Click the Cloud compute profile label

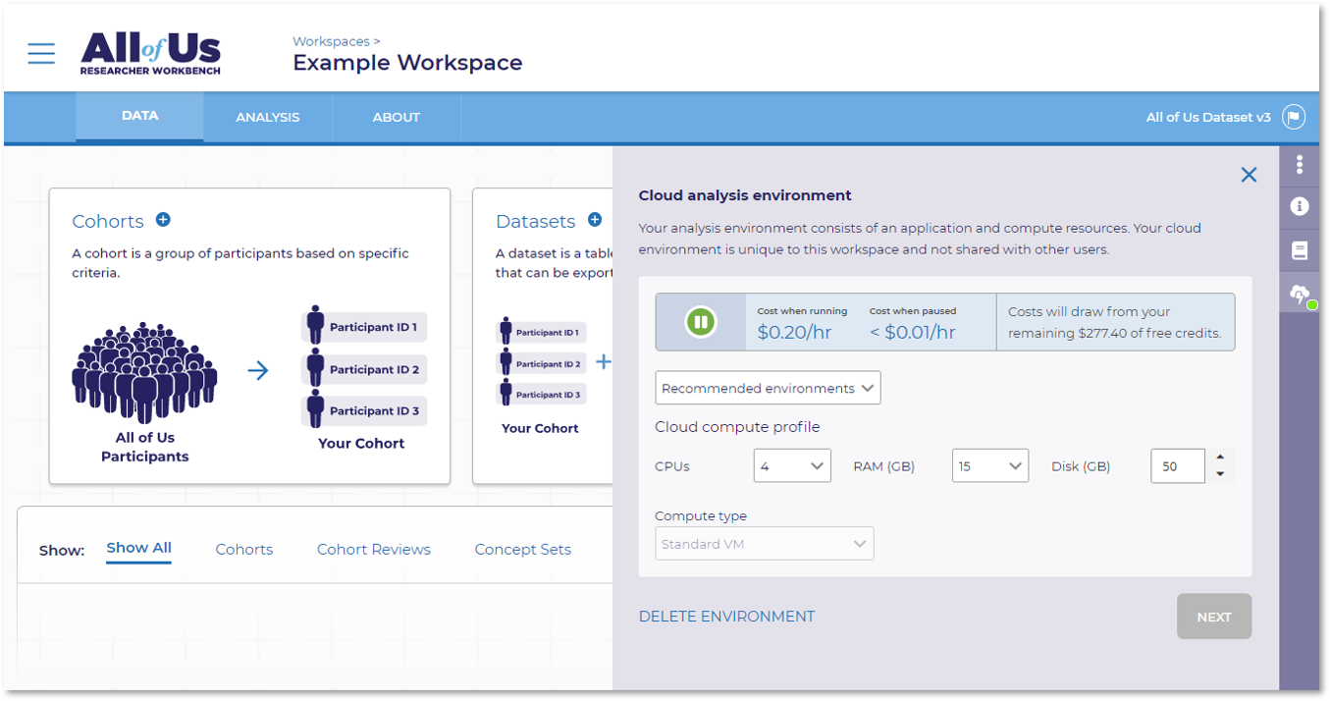(737, 427)
